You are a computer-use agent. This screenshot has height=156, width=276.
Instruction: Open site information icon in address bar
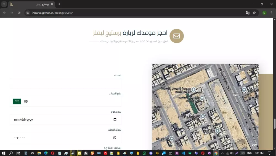pos(28,13)
